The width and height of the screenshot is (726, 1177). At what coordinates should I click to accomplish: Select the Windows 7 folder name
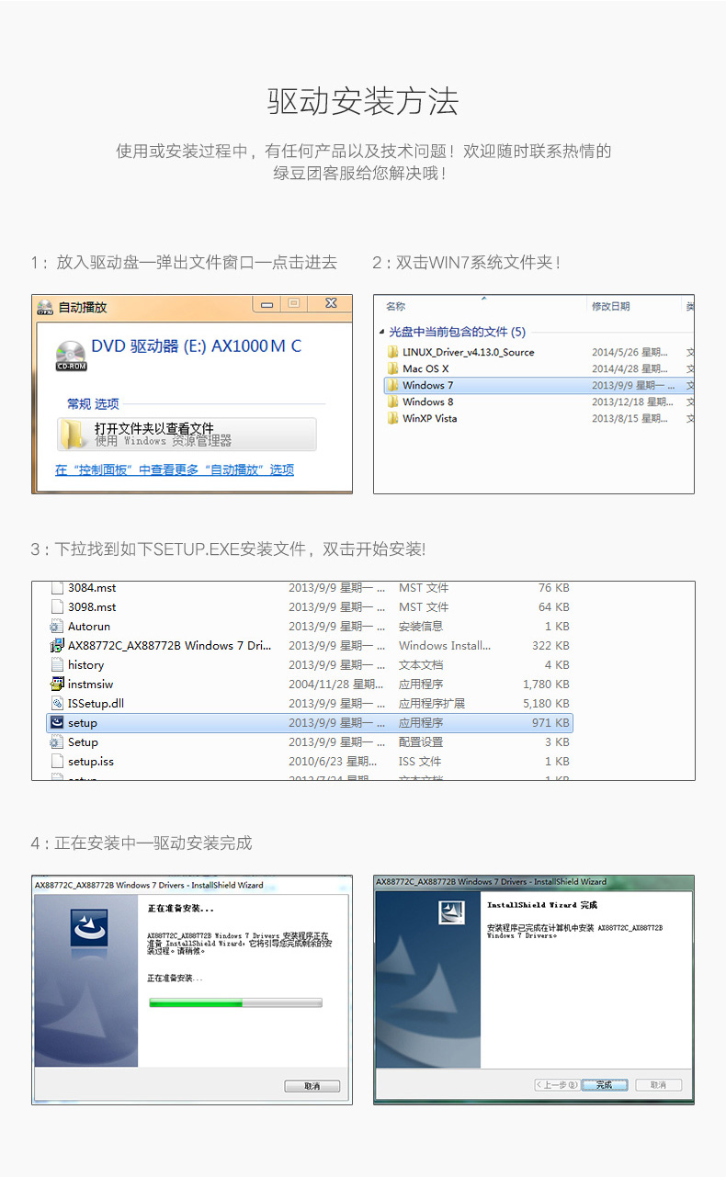click(428, 385)
